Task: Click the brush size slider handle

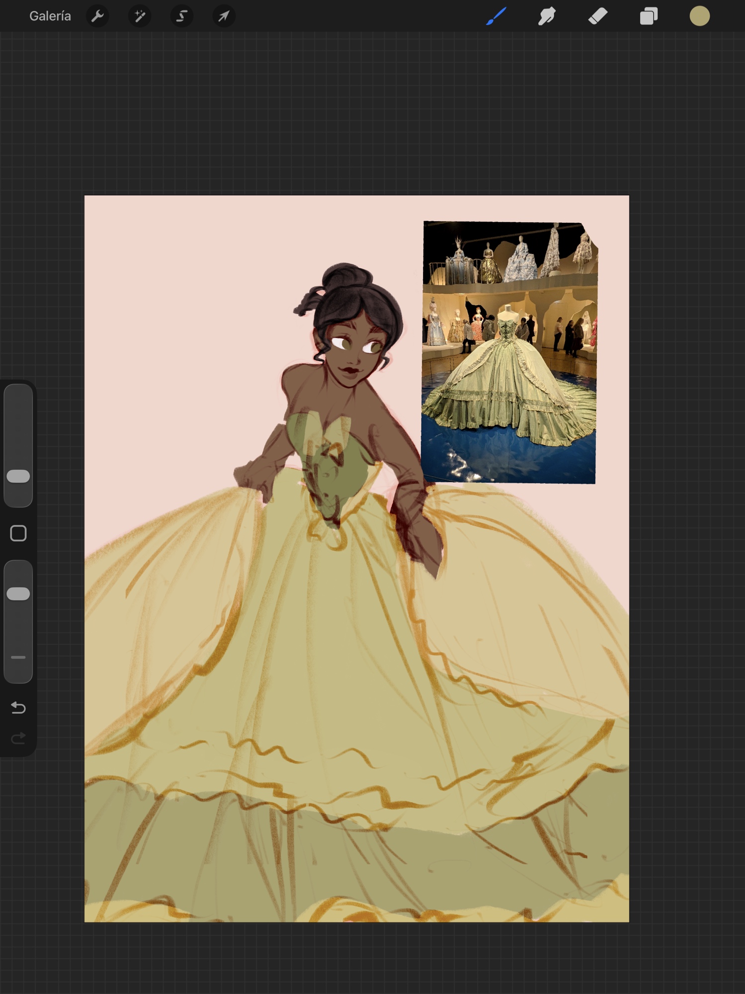Action: pyautogui.click(x=18, y=476)
